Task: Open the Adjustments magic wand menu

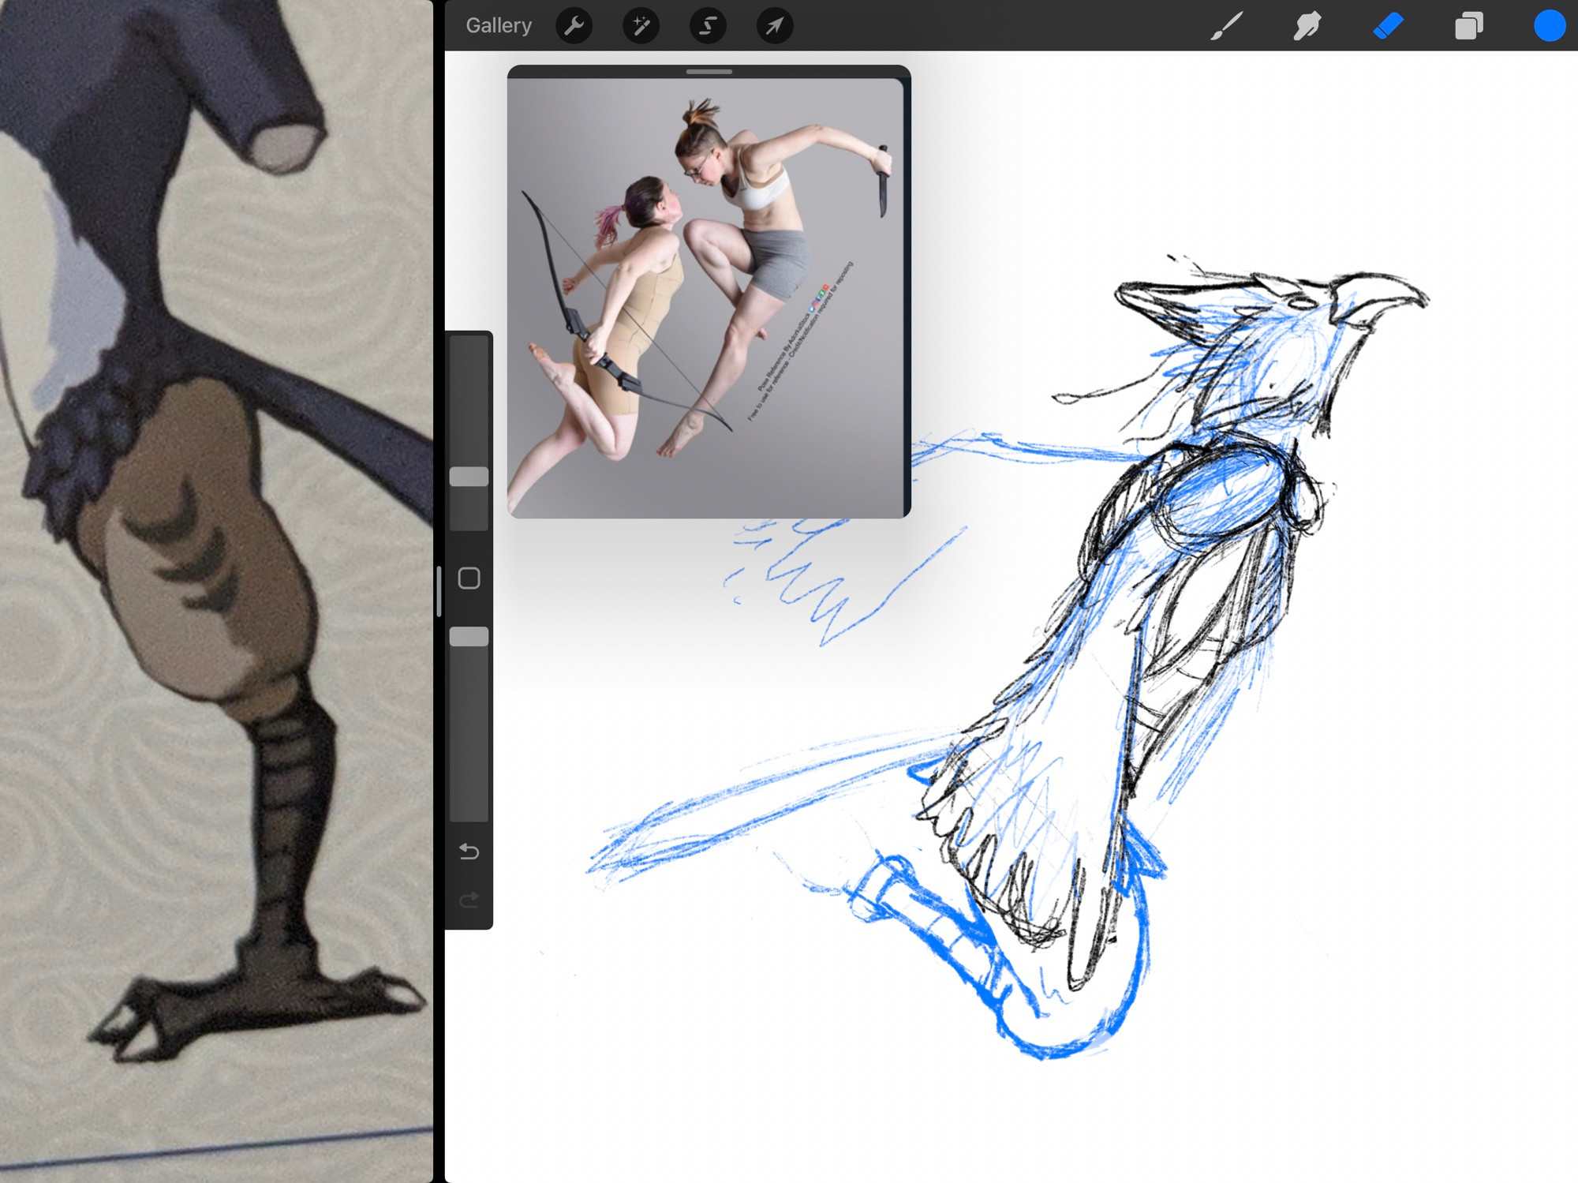Action: click(x=641, y=26)
